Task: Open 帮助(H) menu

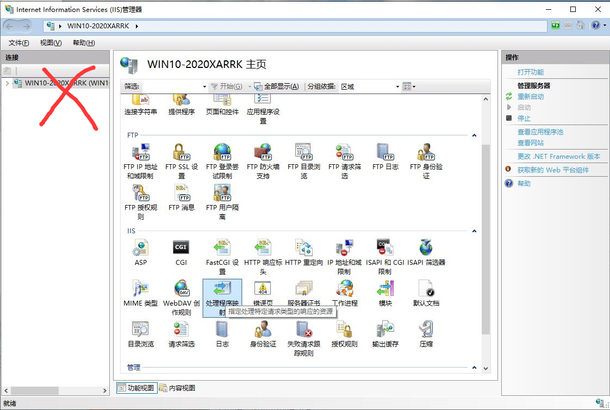Action: [84, 43]
